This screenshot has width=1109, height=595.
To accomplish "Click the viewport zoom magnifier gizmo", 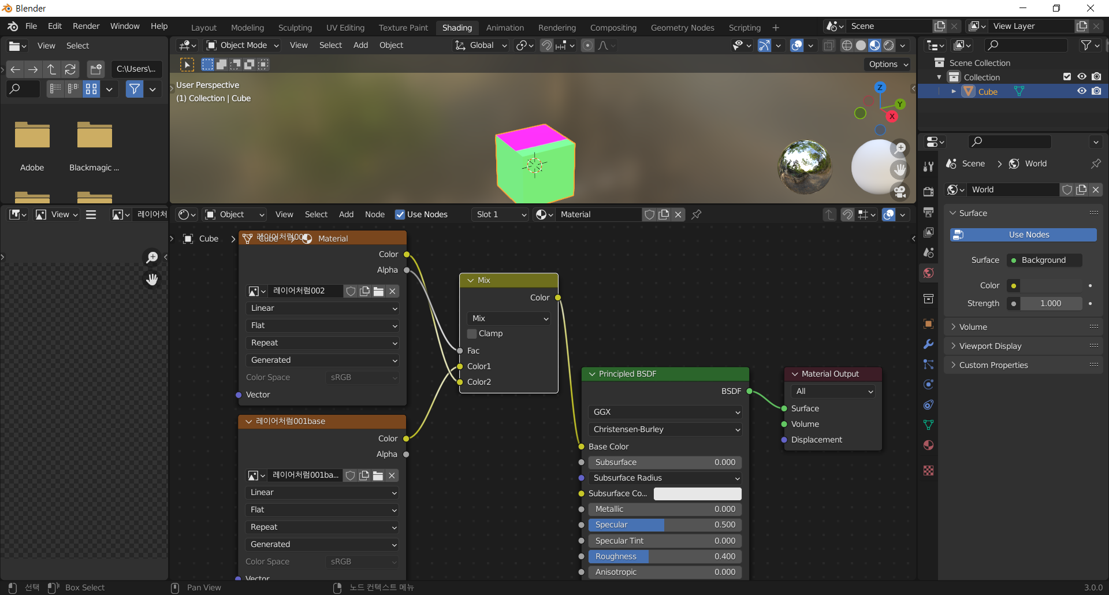I will (899, 148).
